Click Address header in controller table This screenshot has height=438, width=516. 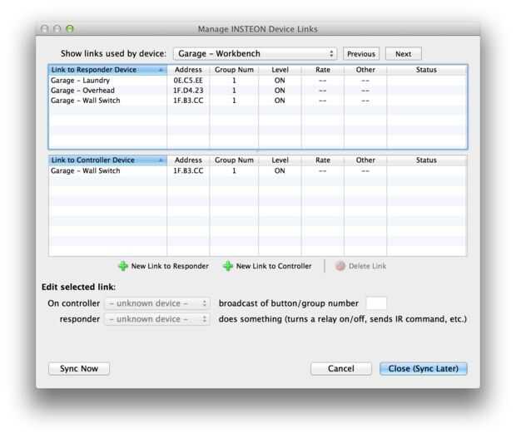(x=188, y=160)
